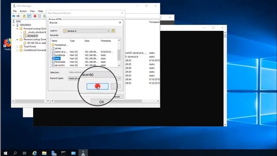Screen dimensions: 277x156
Task: Expand the Conditional Forwarders node
Action: pos(17,50)
